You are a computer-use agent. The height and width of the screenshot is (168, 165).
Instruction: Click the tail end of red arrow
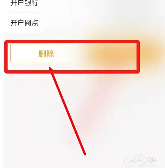tap(85, 154)
